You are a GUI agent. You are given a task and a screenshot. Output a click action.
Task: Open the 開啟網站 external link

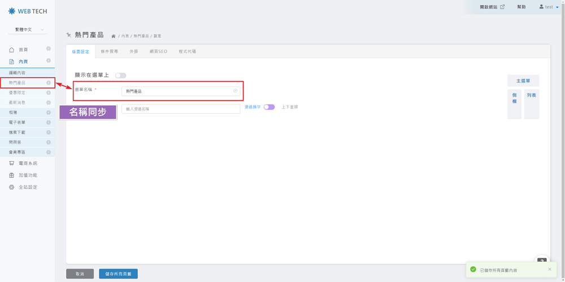(x=492, y=7)
